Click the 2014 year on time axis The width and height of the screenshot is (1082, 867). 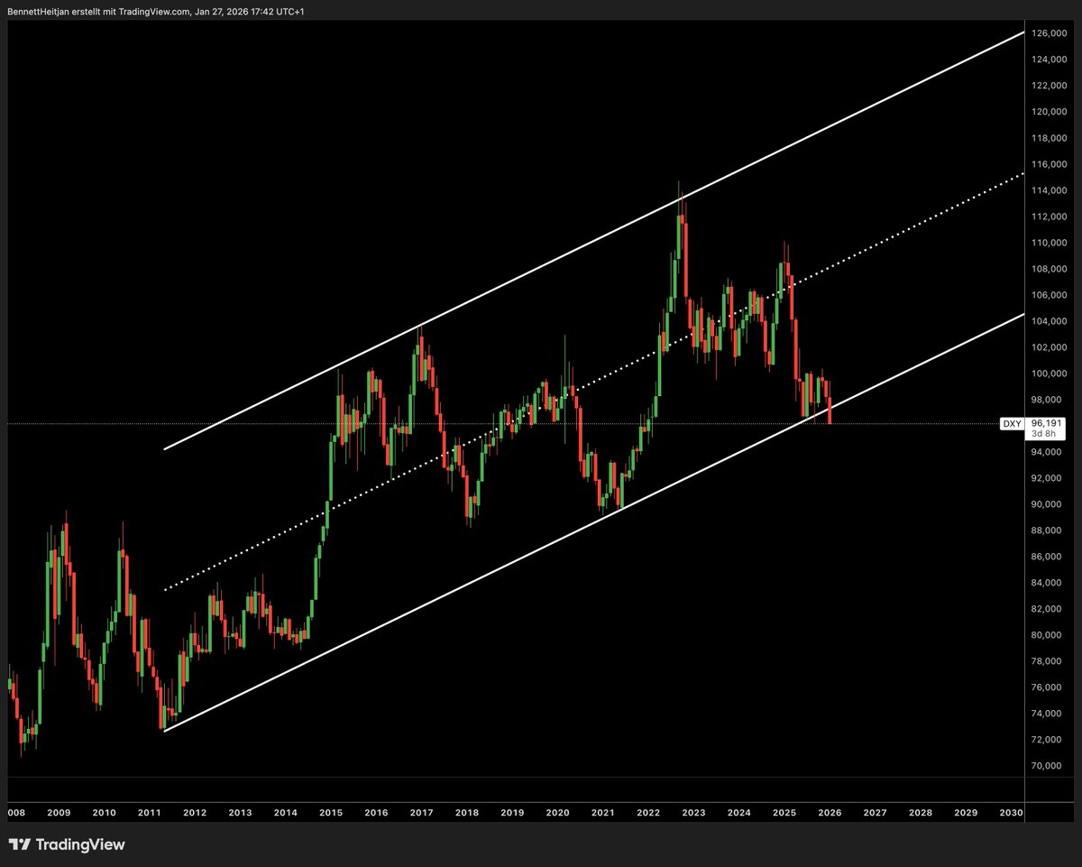point(285,813)
